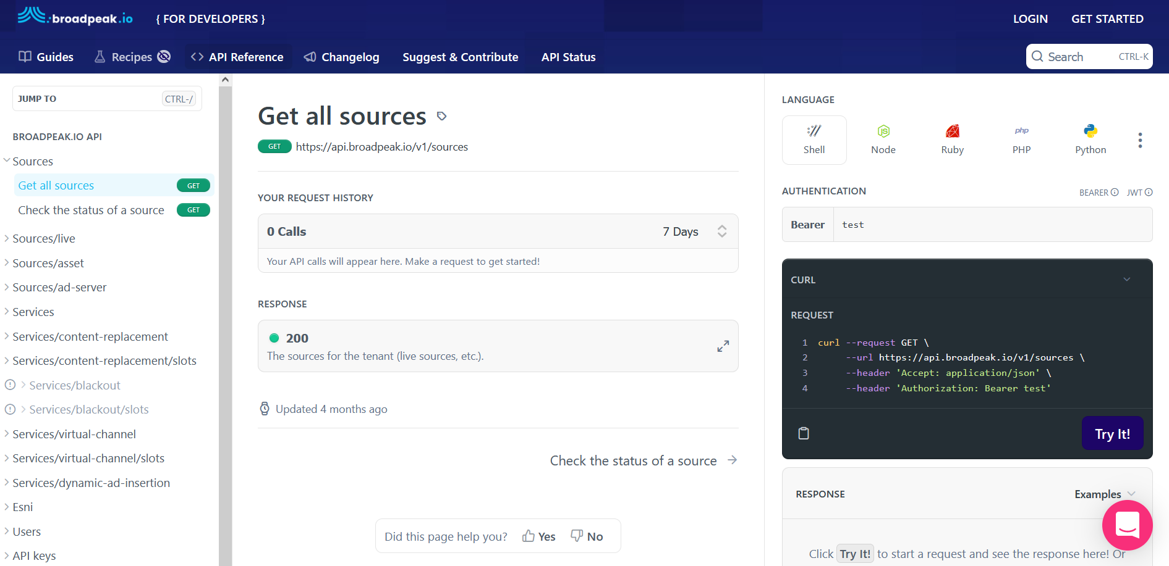This screenshot has height=566, width=1169.
Task: Open the CURL request dropdown chevron
Action: [1126, 280]
